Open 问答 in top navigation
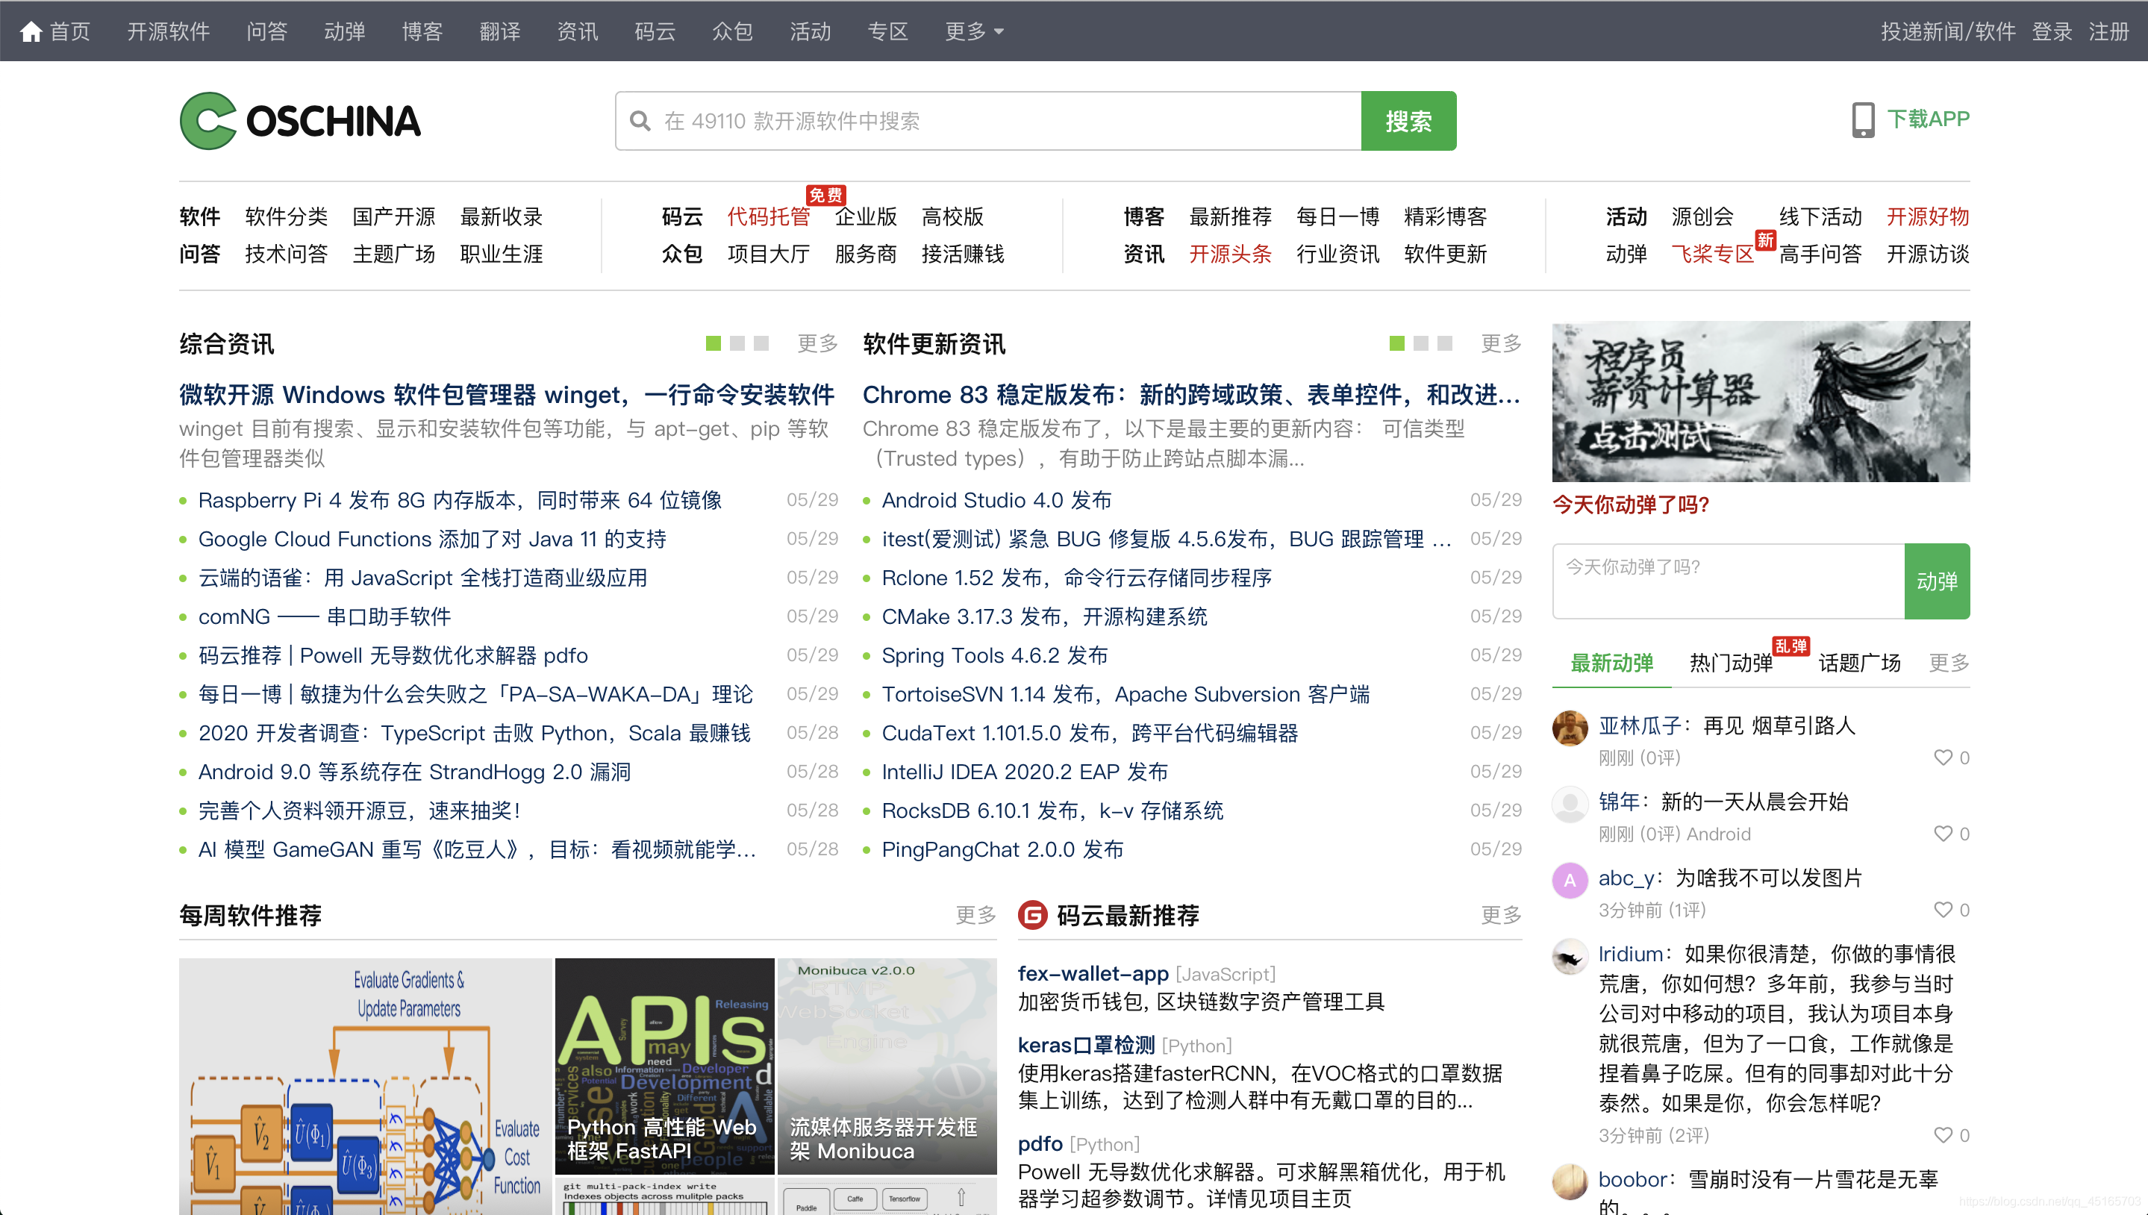This screenshot has height=1215, width=2148. [267, 31]
